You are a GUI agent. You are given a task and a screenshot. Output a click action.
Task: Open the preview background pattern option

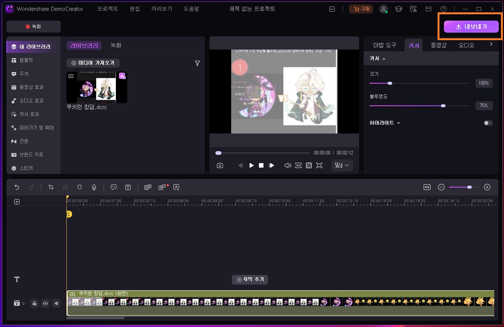point(309,165)
